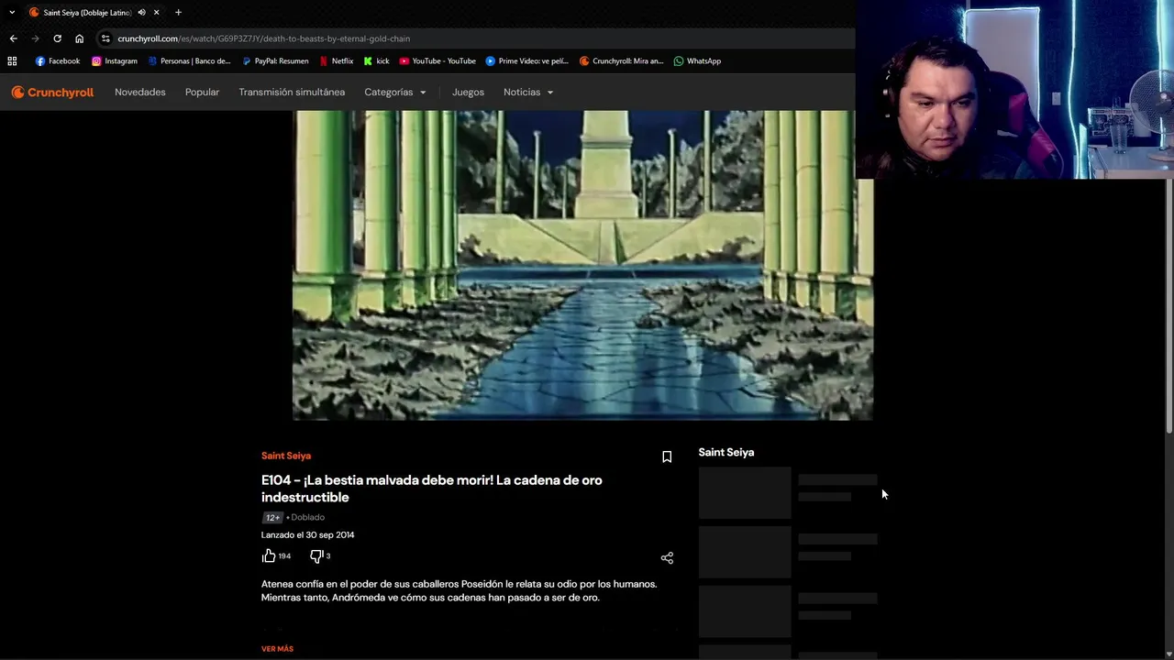The image size is (1174, 660).
Task: Open the Crunchyroll home logo
Action: 52,92
